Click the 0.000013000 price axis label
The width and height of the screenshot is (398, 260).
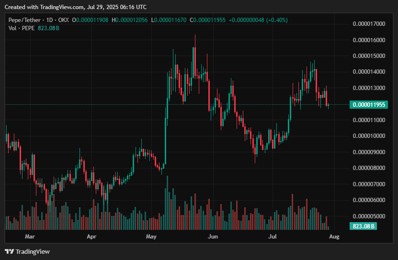pyautogui.click(x=369, y=88)
